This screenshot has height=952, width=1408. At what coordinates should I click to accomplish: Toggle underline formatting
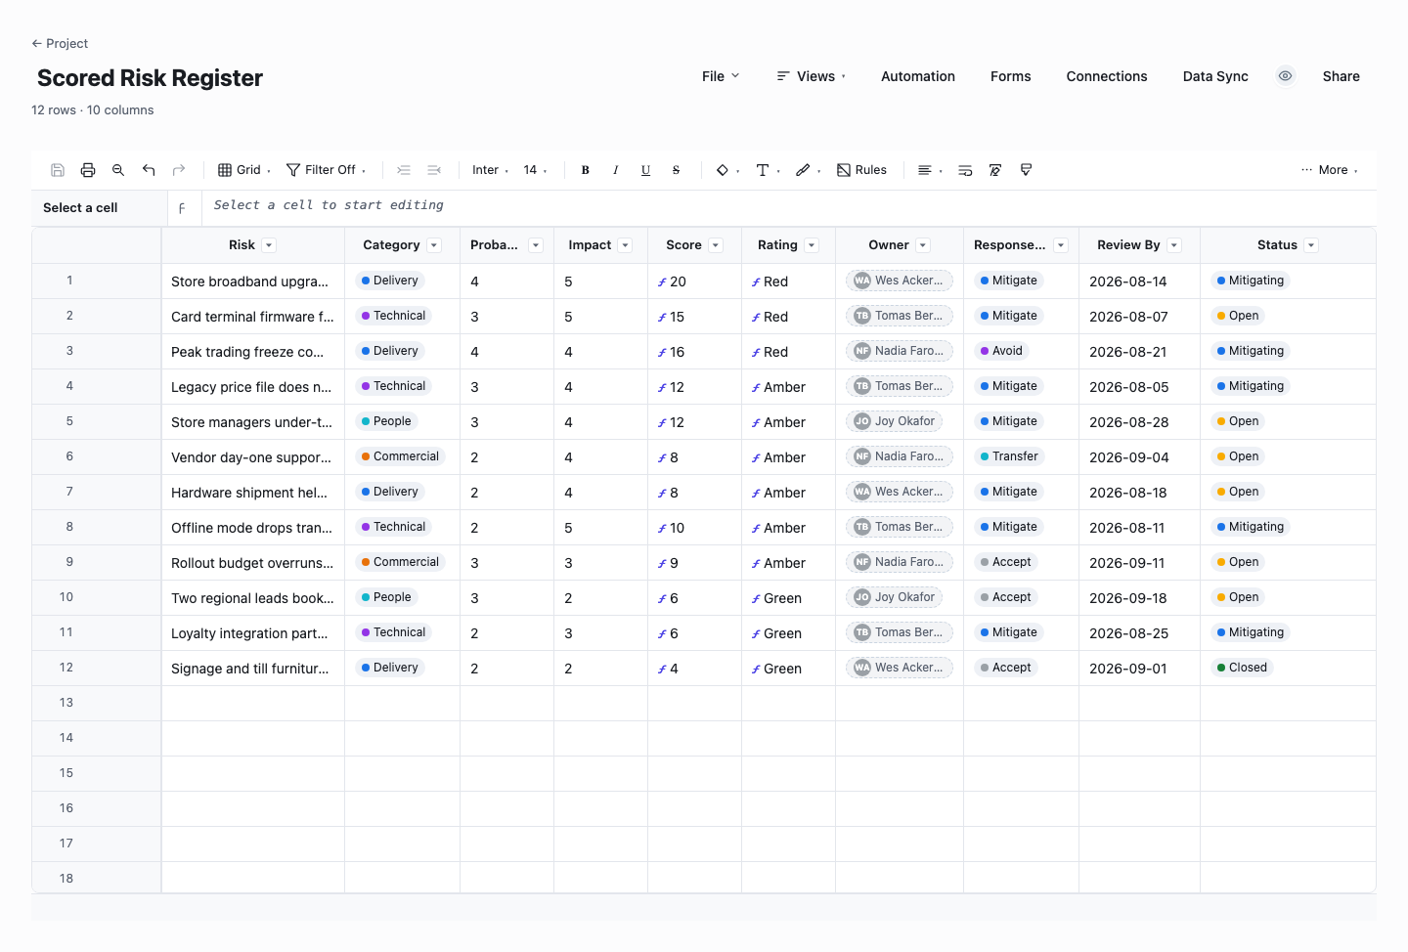click(646, 170)
